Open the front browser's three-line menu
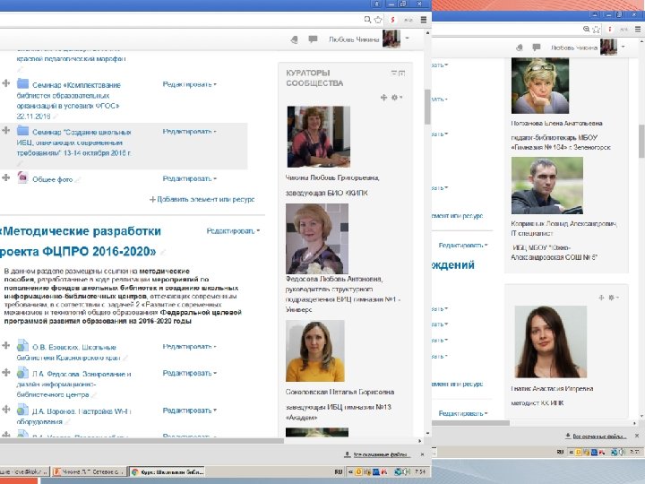 [423, 20]
